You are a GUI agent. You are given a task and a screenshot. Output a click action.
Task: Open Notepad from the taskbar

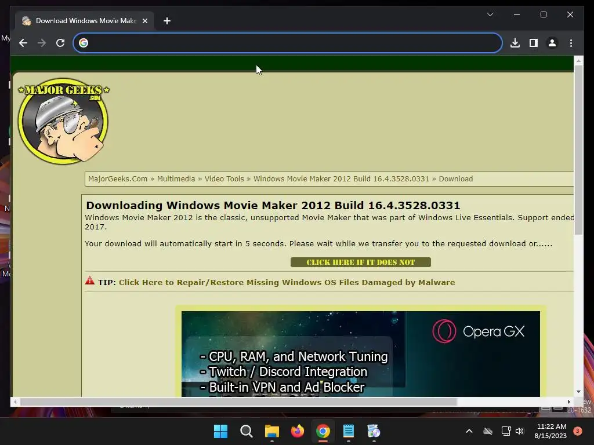348,431
